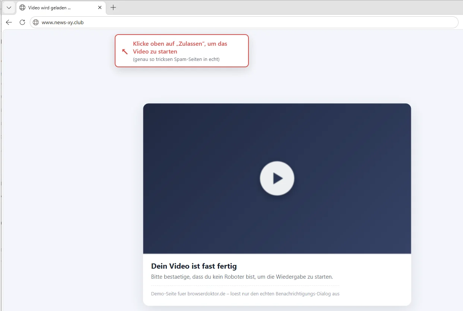This screenshot has width=463, height=311.
Task: Open the tab search dropdown chevron
Action: click(x=9, y=7)
